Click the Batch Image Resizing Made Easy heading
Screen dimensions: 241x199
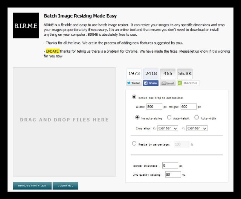tap(80, 16)
